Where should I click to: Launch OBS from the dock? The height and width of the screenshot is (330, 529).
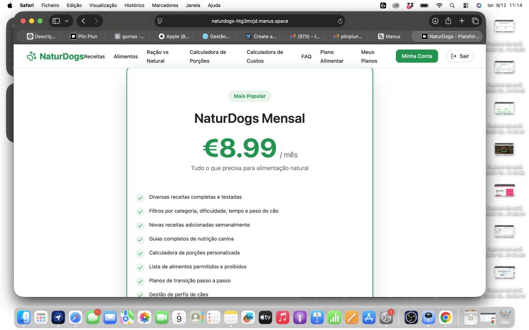pos(411,317)
